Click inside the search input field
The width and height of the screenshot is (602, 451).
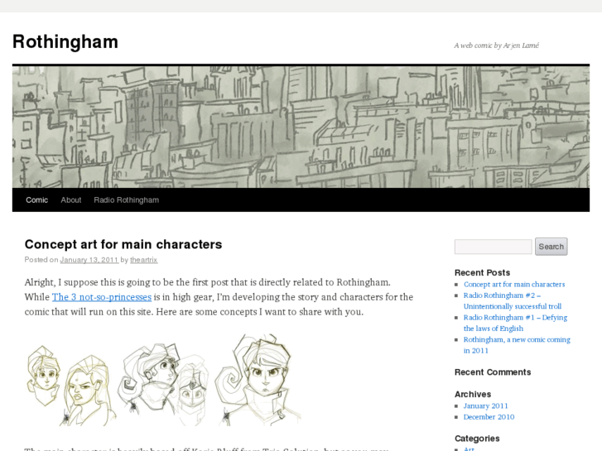click(x=494, y=247)
